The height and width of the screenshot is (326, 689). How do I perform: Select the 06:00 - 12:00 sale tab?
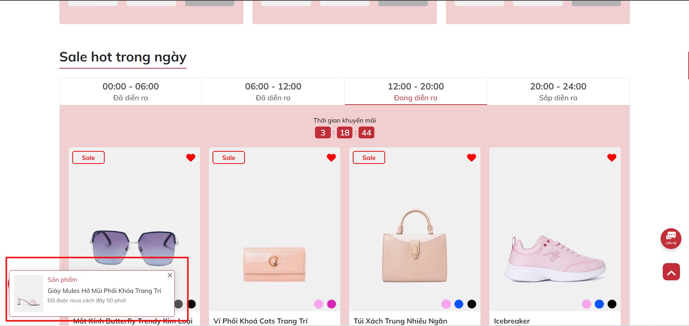[273, 92]
